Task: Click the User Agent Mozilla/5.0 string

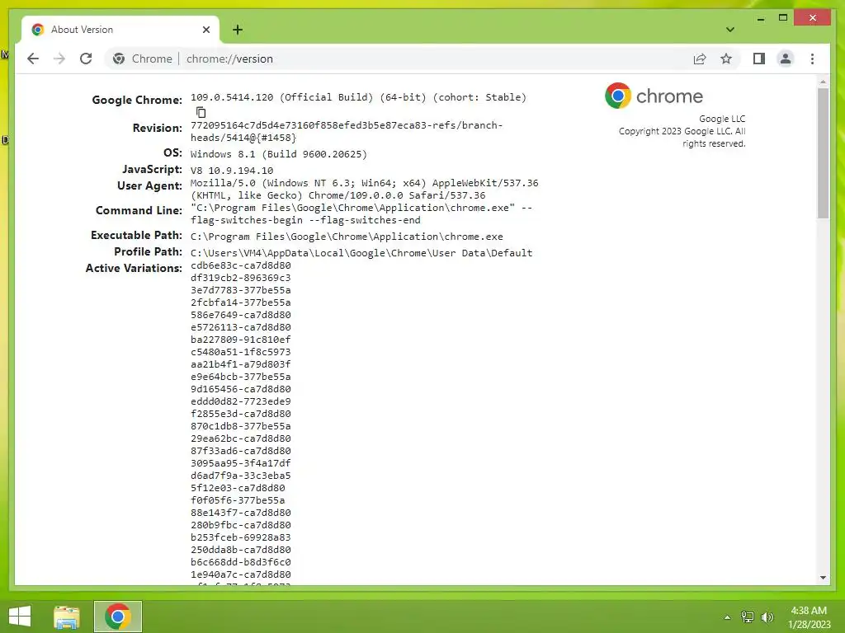Action: (x=364, y=189)
